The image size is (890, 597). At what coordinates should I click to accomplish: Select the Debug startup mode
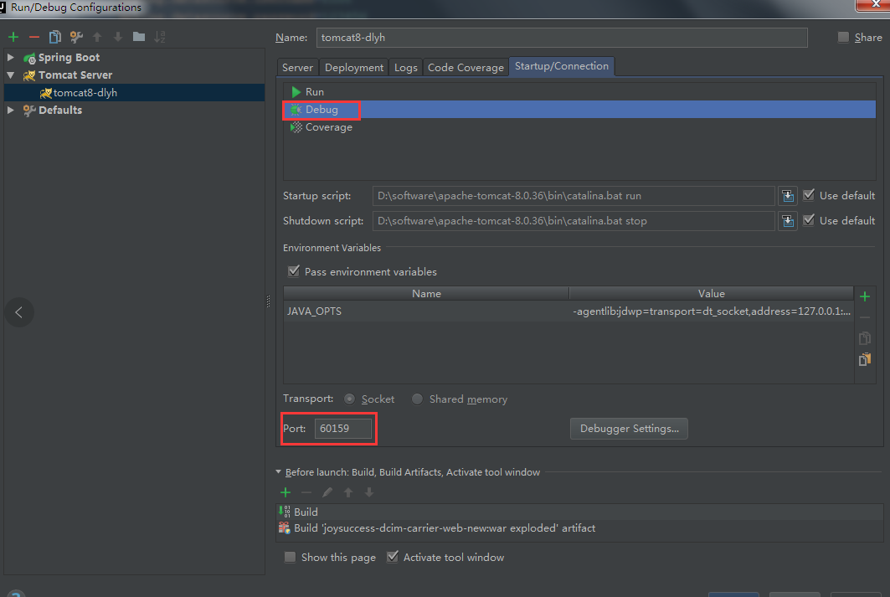(x=579, y=110)
